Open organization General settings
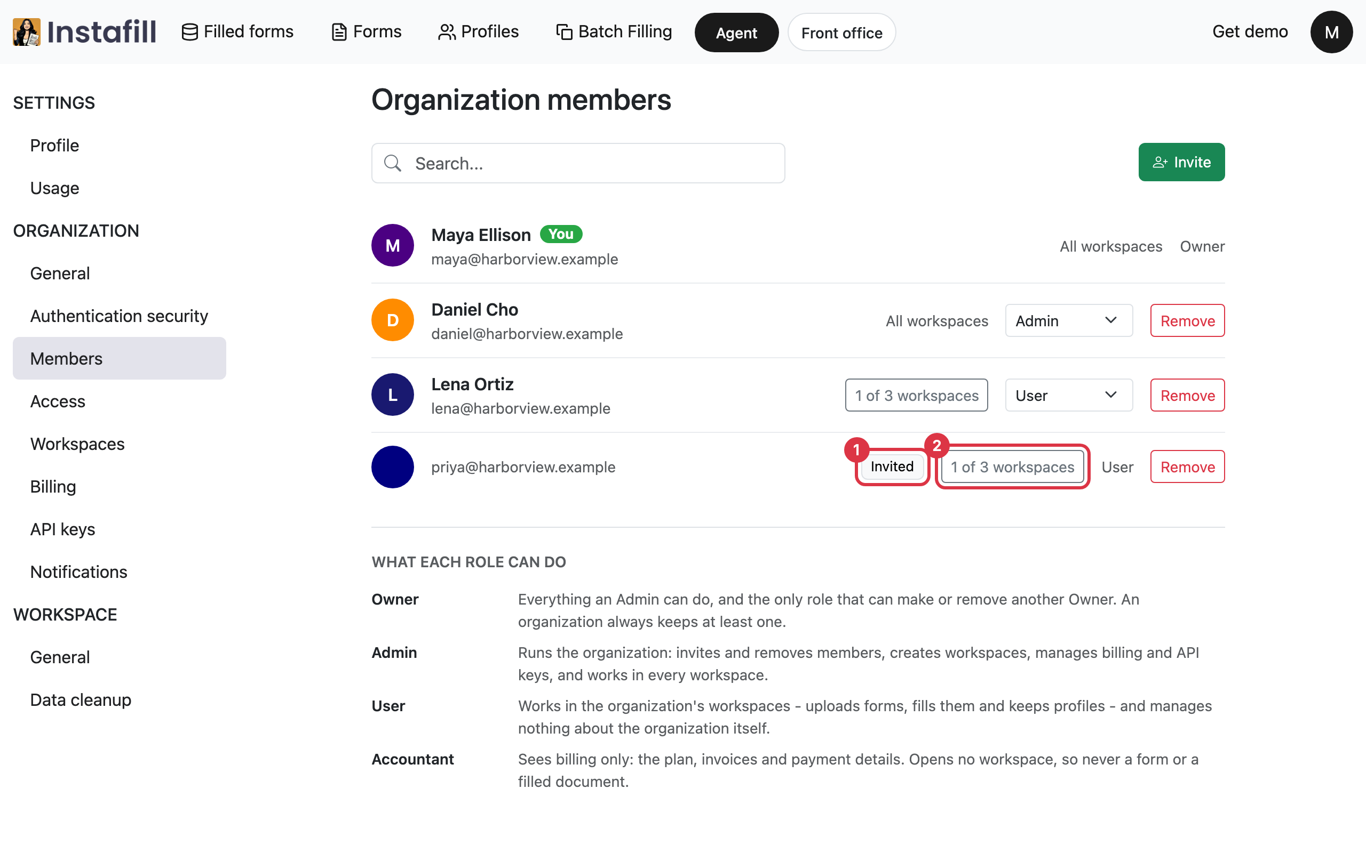The image size is (1366, 853). [119, 273]
